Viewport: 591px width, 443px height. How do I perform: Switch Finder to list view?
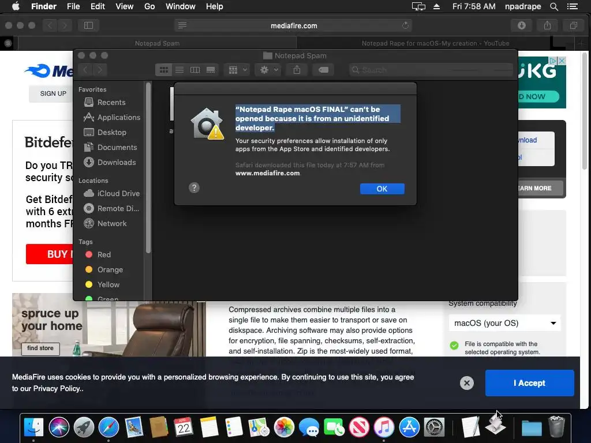(x=179, y=70)
